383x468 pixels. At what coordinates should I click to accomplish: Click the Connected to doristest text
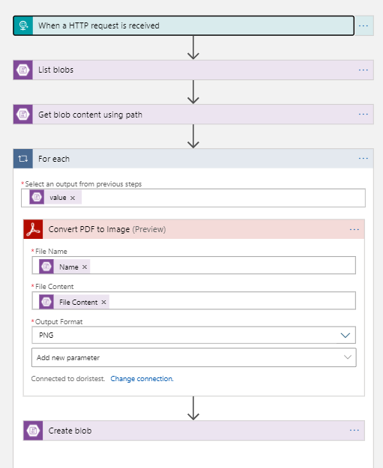(x=68, y=379)
